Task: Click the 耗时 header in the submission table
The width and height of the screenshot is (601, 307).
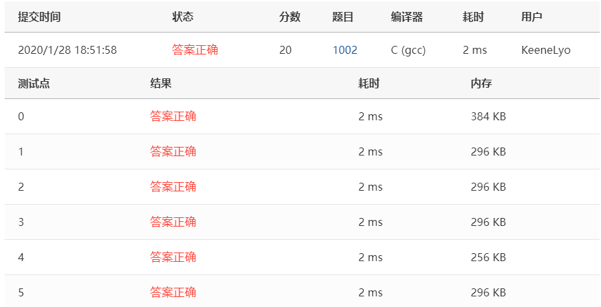Action: coord(473,17)
